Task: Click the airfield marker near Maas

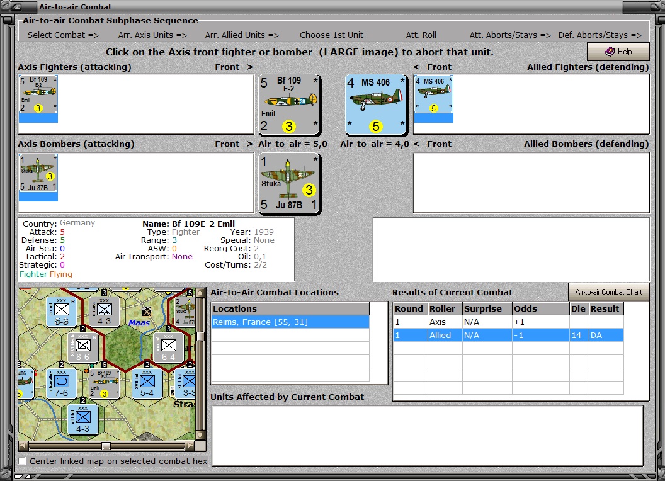Action: click(147, 312)
